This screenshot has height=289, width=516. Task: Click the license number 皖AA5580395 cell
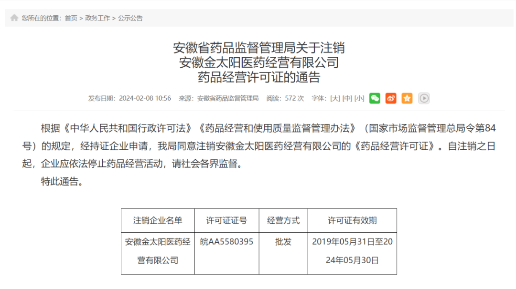click(226, 242)
